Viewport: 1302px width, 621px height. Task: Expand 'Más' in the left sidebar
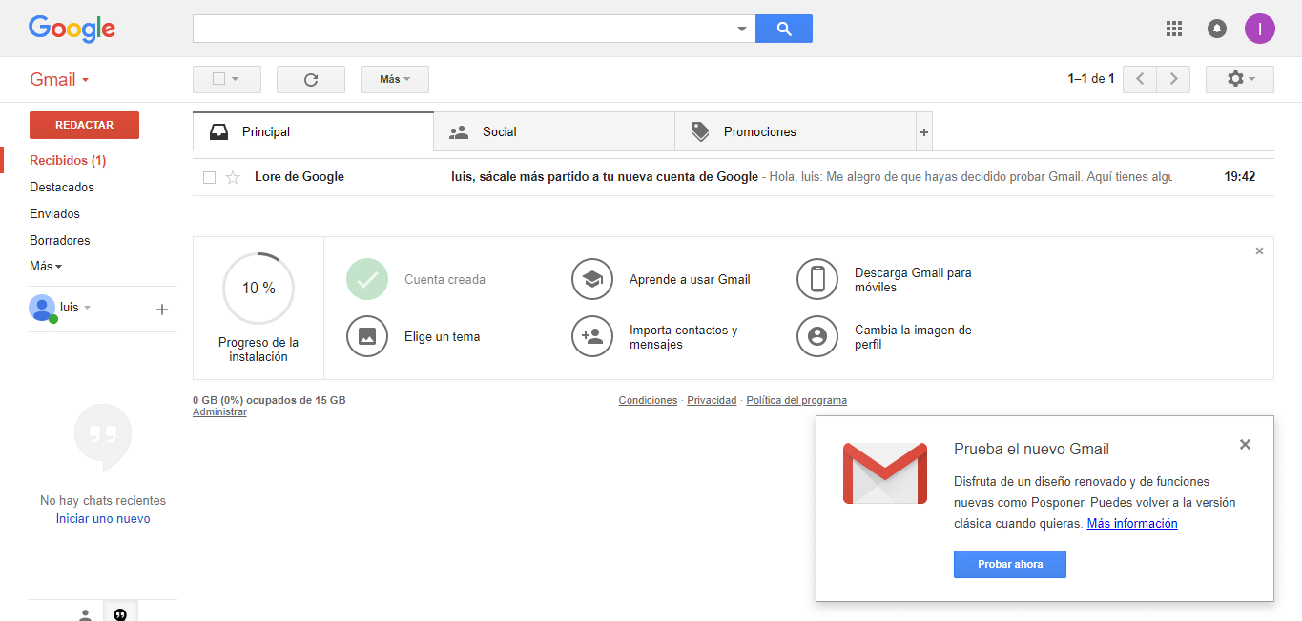coord(45,267)
